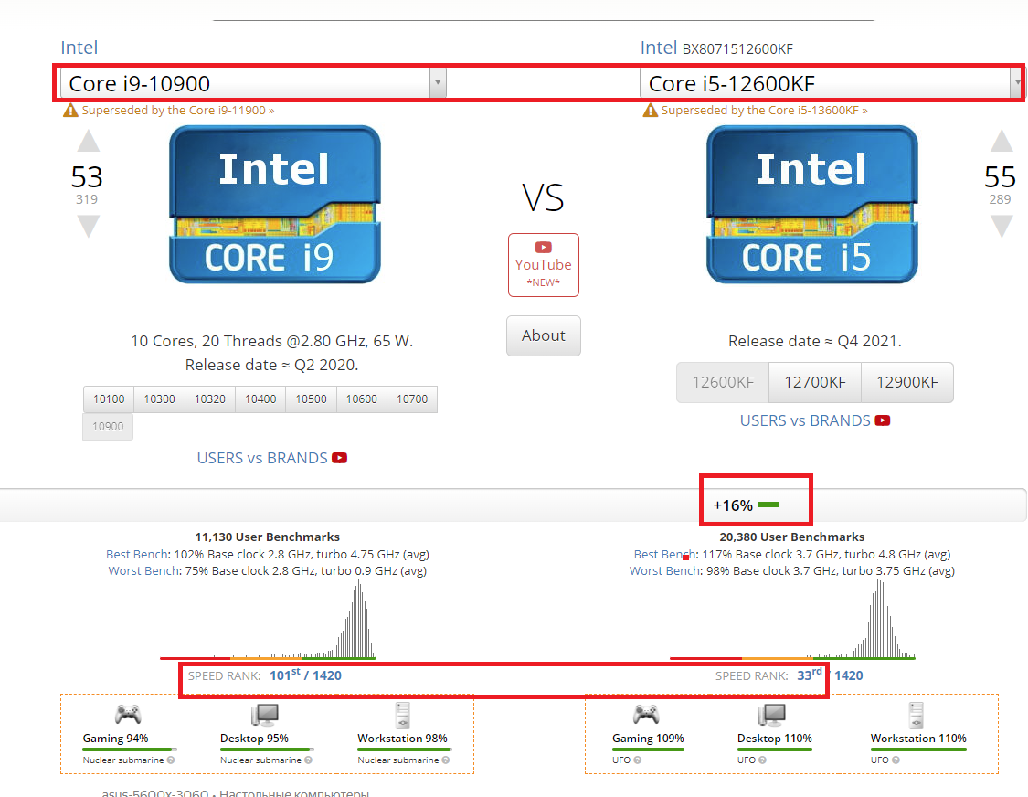Click warning icon beside Core i9-11900 notice
The image size is (1028, 797).
(x=70, y=111)
